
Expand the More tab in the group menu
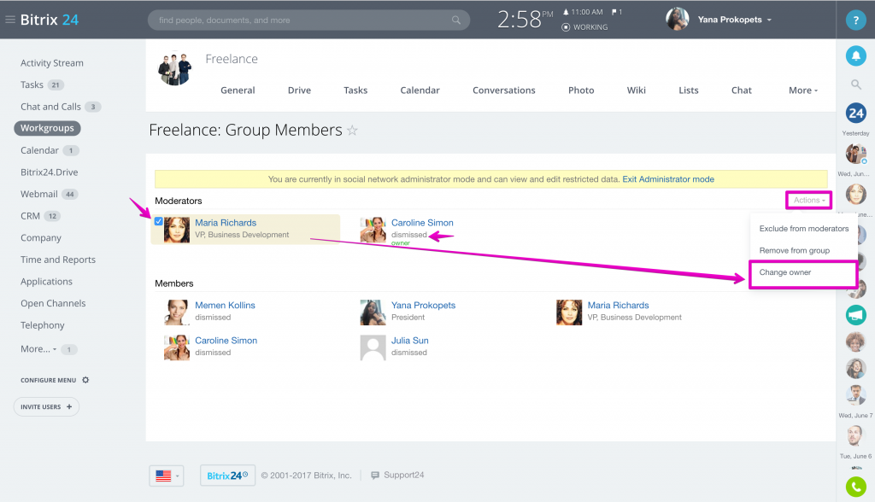coord(803,90)
